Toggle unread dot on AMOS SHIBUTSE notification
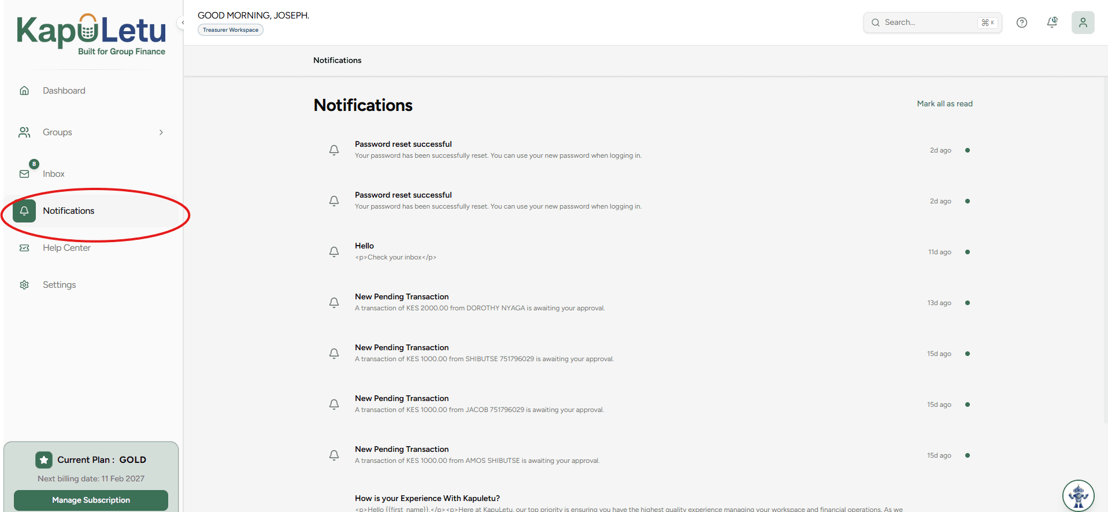Image resolution: width=1108 pixels, height=512 pixels. coord(968,455)
